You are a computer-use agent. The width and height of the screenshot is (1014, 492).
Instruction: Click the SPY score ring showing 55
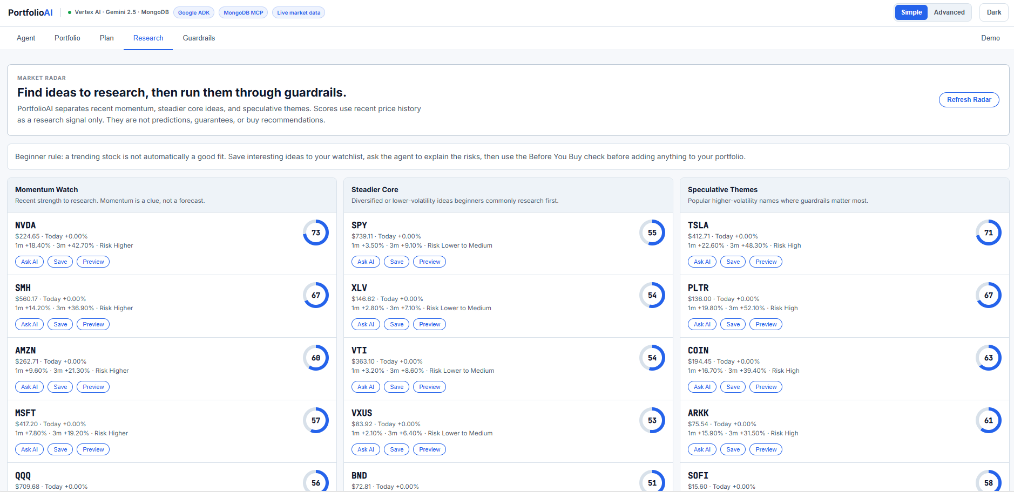(x=652, y=233)
